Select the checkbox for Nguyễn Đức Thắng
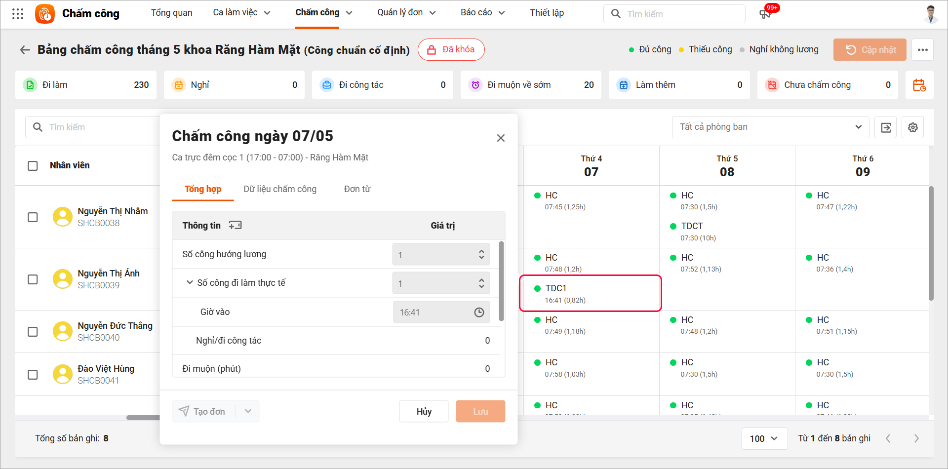 33,332
